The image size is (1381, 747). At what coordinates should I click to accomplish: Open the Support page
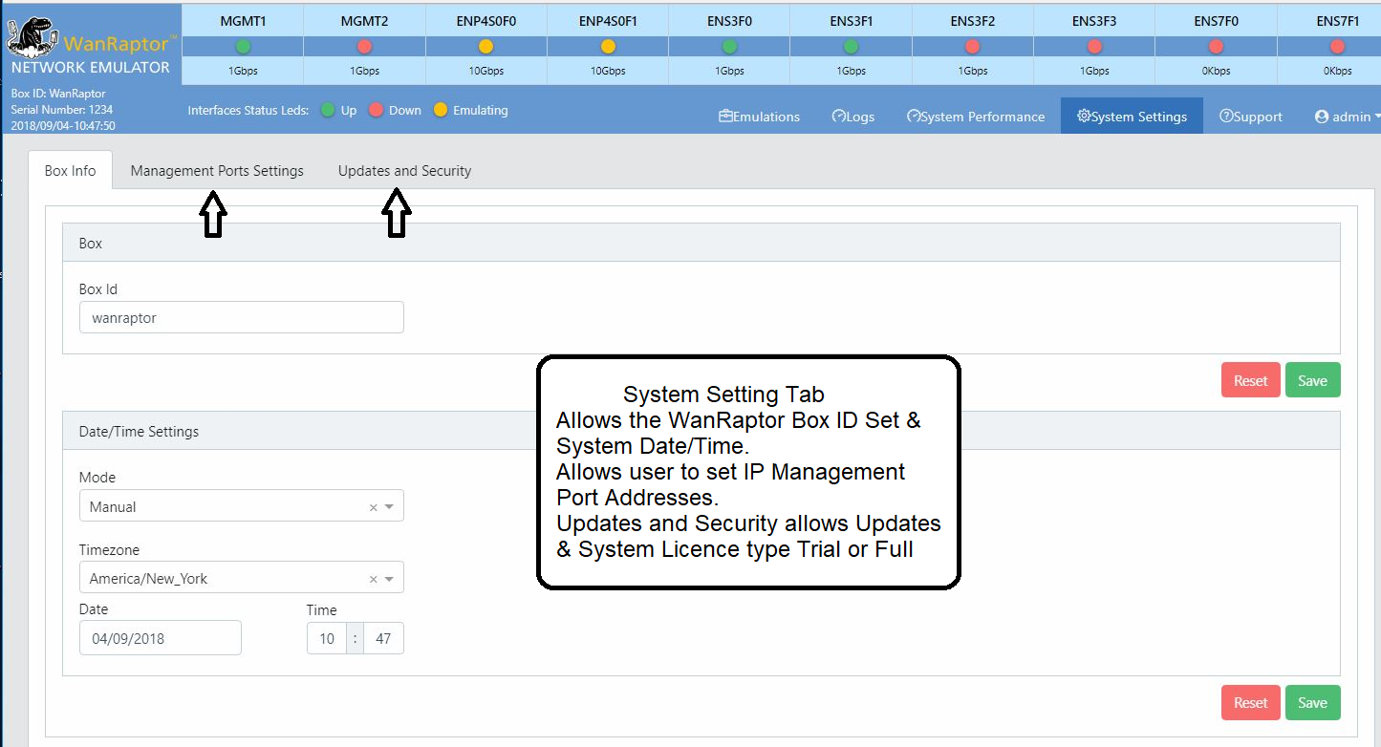coord(1251,116)
